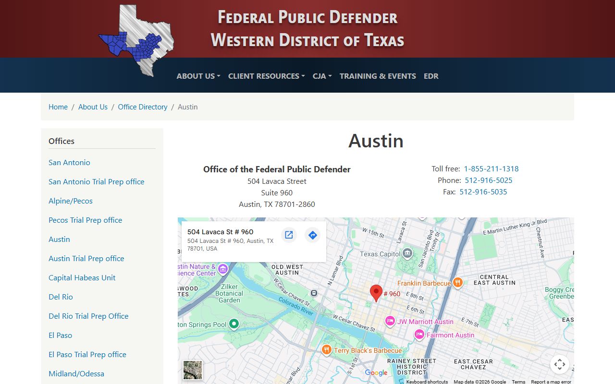The height and width of the screenshot is (384, 615).
Task: Expand the CJA dropdown menu
Action: [x=322, y=76]
